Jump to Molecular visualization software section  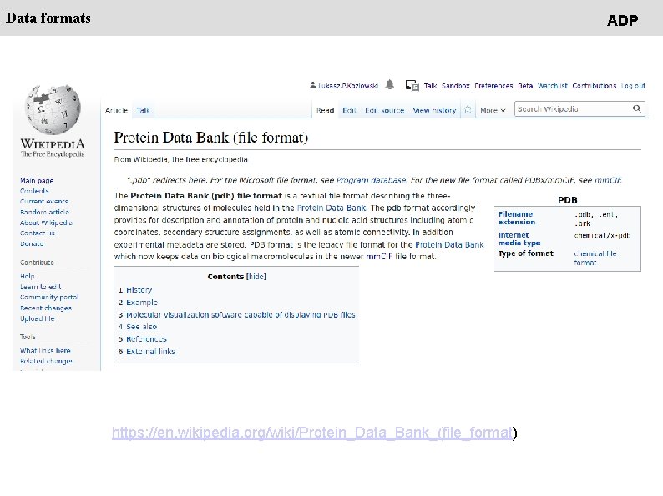click(240, 314)
